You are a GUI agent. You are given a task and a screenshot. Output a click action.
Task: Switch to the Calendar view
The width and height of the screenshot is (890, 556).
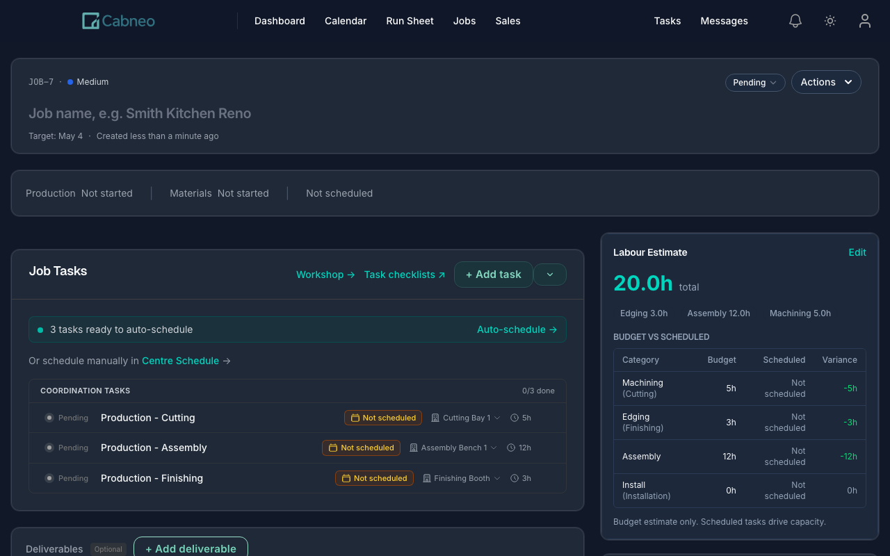point(346,21)
